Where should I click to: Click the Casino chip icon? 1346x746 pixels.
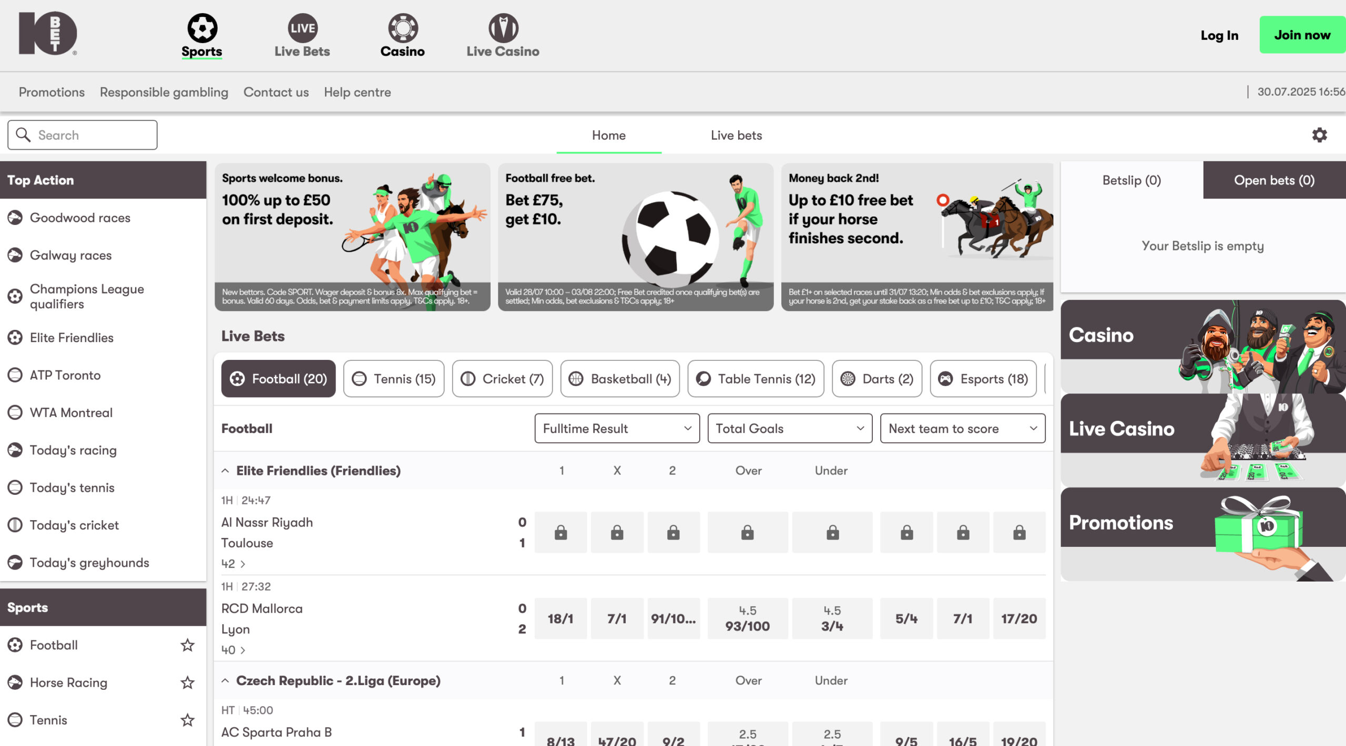[x=403, y=28]
